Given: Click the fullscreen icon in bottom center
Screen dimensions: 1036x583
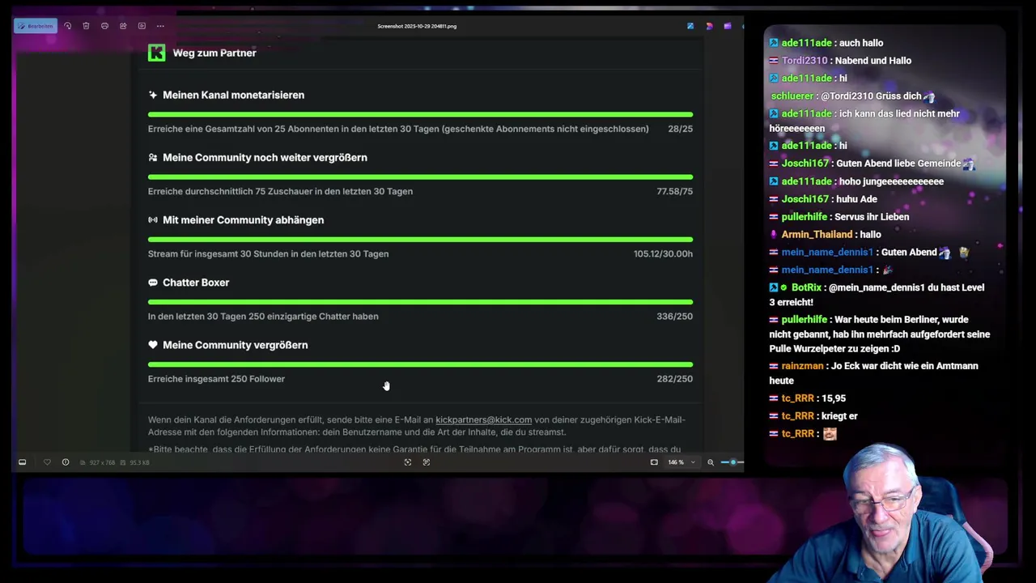Looking at the screenshot, I should pyautogui.click(x=408, y=462).
